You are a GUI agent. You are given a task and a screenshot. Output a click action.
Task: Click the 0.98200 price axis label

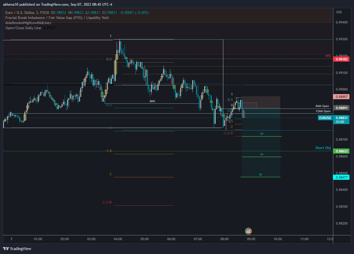(x=342, y=223)
